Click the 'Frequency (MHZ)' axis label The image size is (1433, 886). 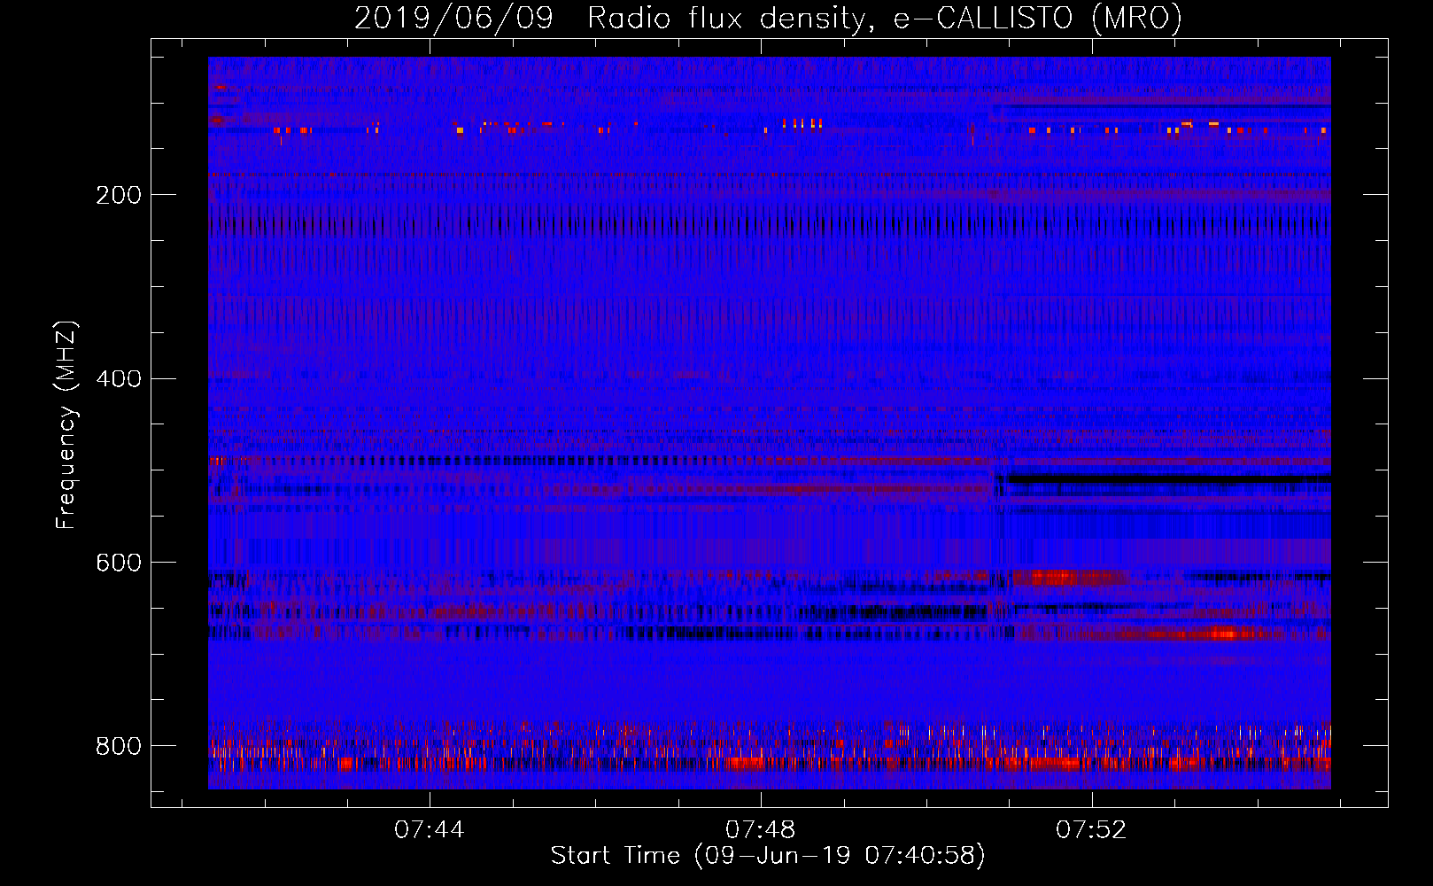(66, 424)
